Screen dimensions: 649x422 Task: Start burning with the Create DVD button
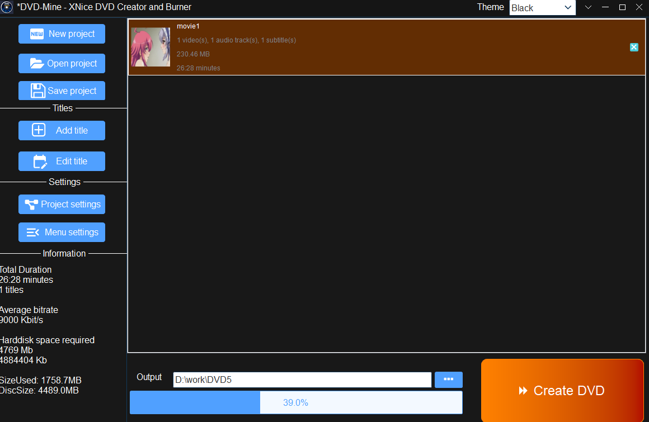pyautogui.click(x=562, y=391)
